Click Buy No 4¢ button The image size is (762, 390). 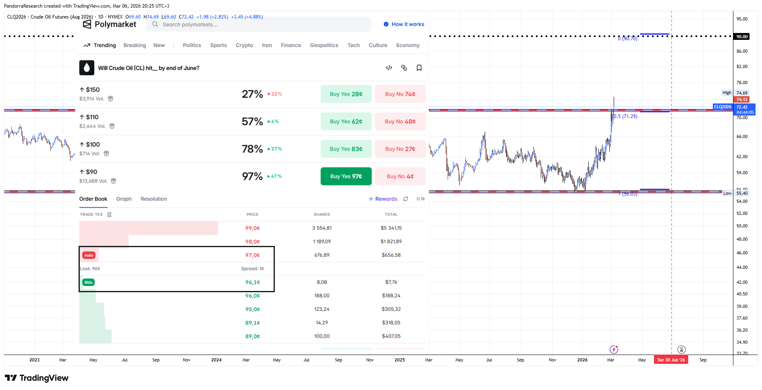click(400, 176)
